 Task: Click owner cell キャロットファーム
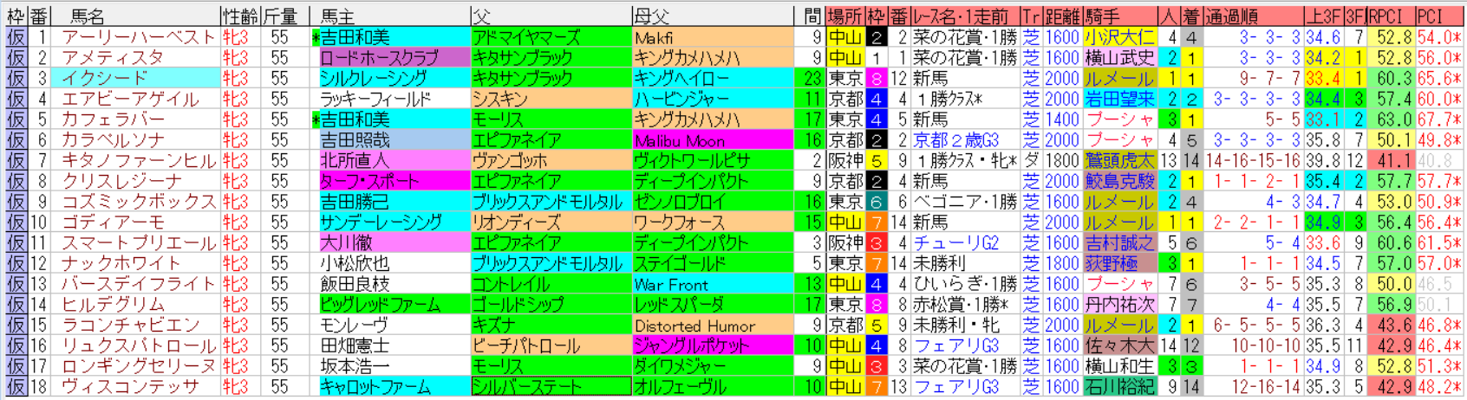[375, 387]
